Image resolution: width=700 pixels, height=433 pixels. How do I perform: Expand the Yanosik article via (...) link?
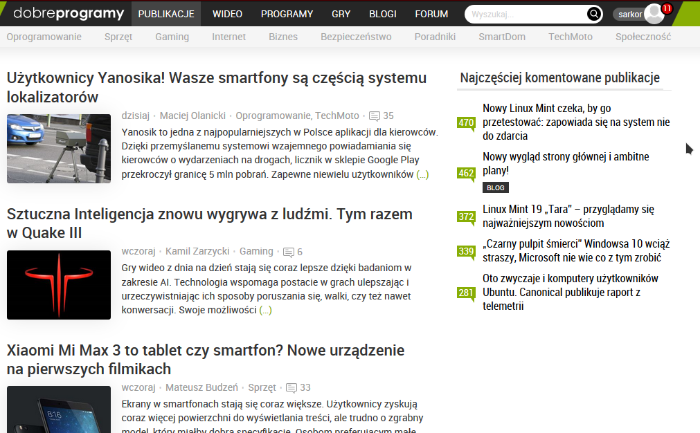click(422, 174)
